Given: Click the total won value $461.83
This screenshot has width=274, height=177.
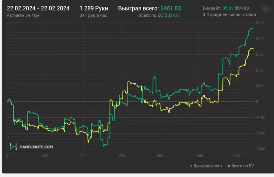Looking at the screenshot, I should click(171, 8).
